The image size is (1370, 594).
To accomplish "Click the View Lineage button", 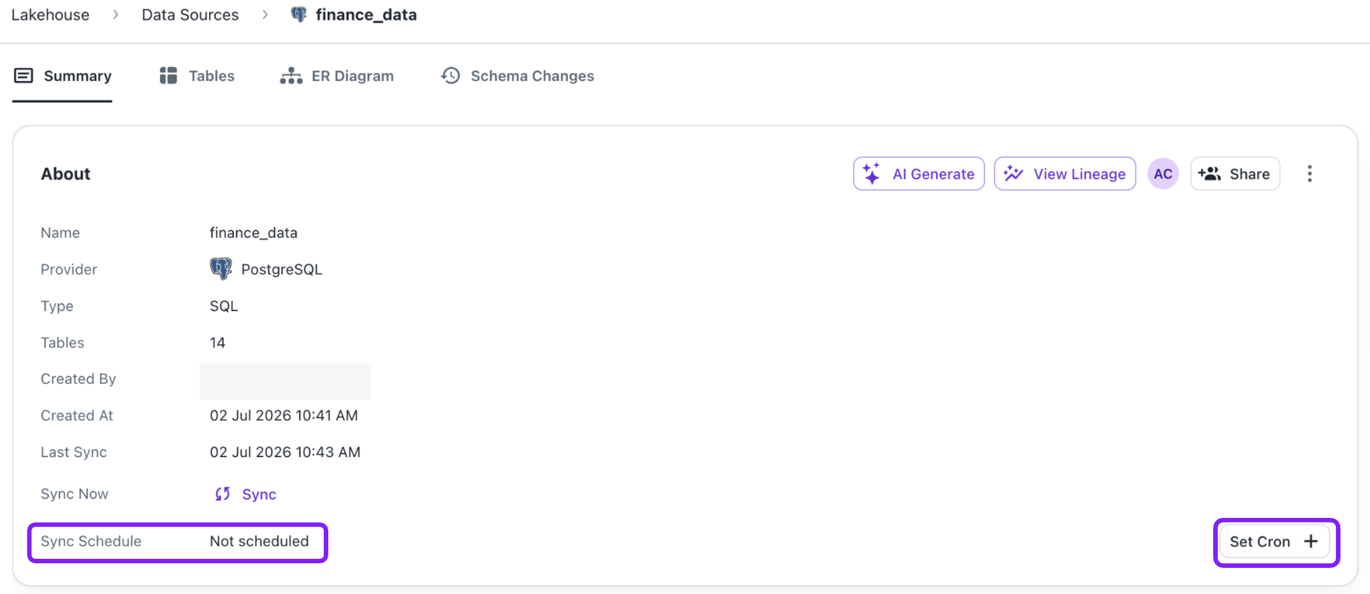I will coord(1065,174).
